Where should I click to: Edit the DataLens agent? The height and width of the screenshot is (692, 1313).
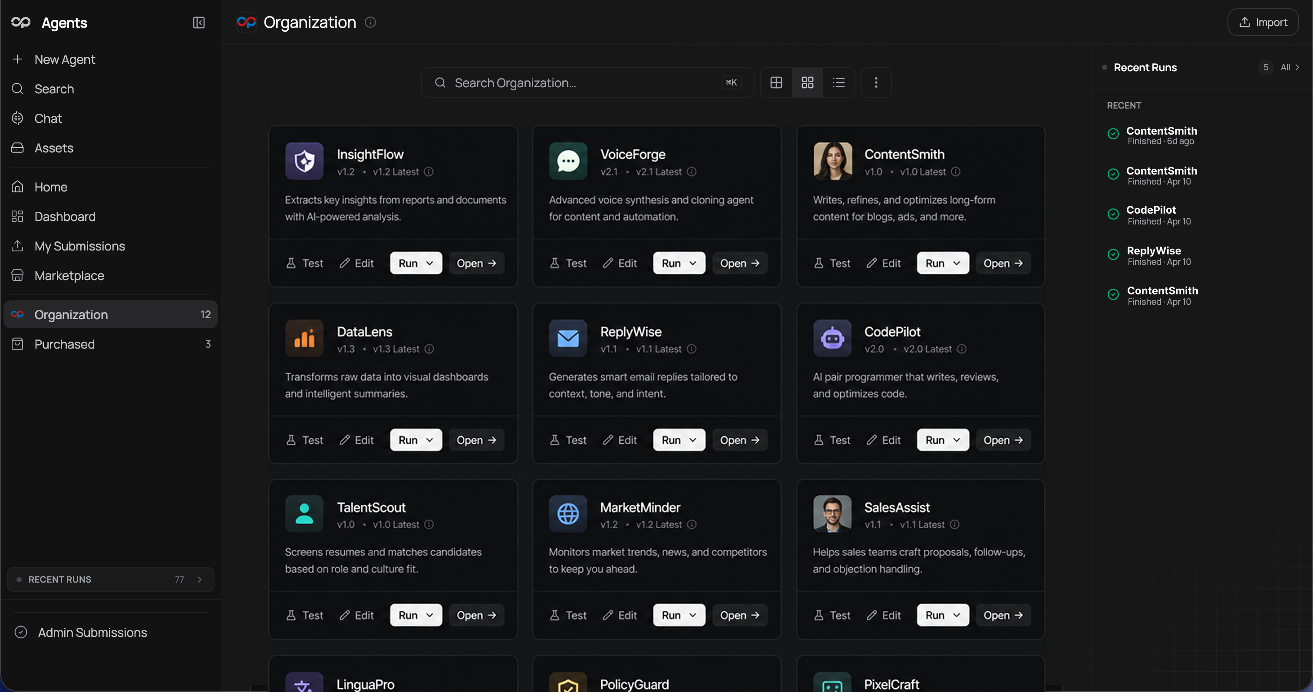pyautogui.click(x=356, y=440)
